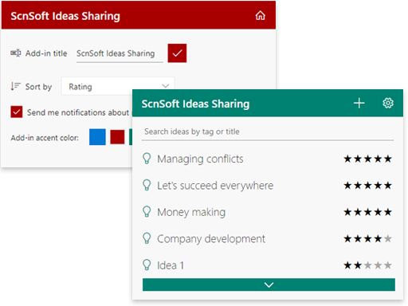Choose the red accent color swatch
Screen dimensions: 408x306
[x=117, y=137]
